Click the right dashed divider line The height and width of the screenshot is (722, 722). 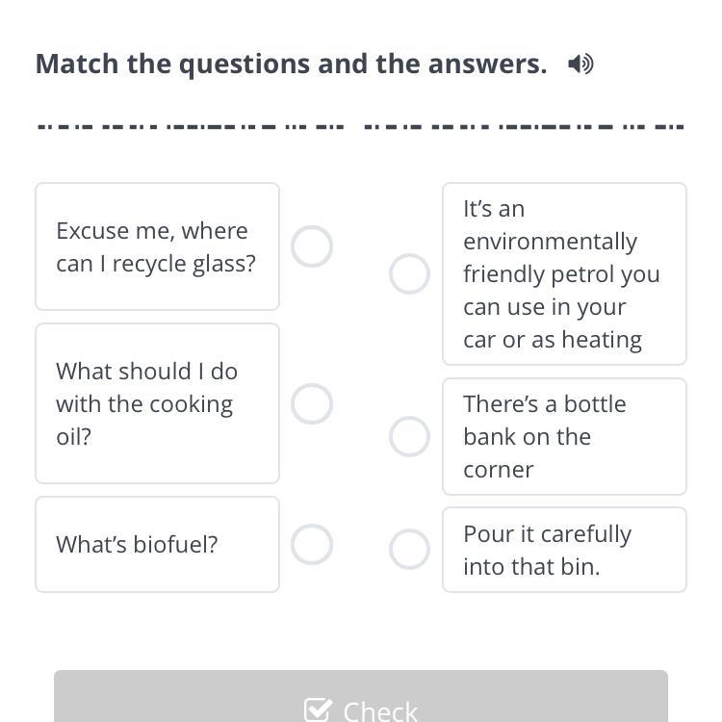[524, 126]
